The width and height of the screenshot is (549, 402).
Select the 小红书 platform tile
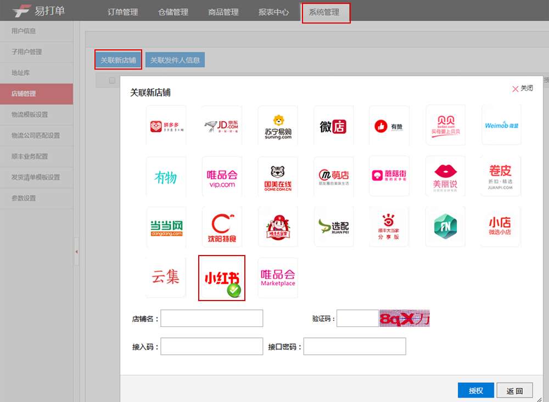point(222,278)
